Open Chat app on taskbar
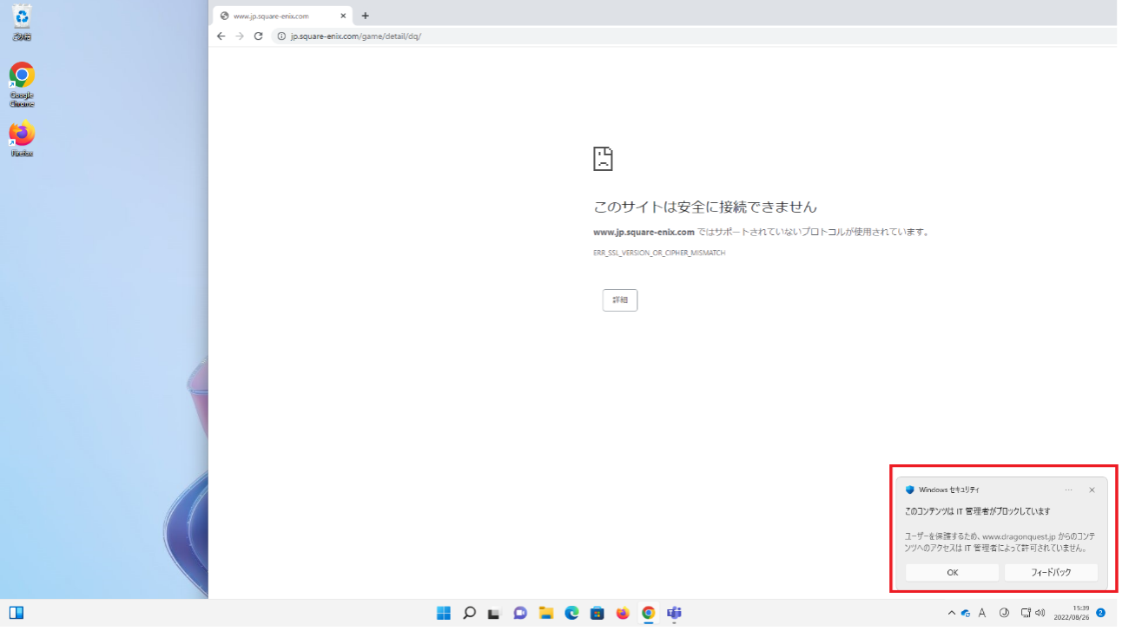The width and height of the screenshot is (1122, 631). (x=520, y=613)
